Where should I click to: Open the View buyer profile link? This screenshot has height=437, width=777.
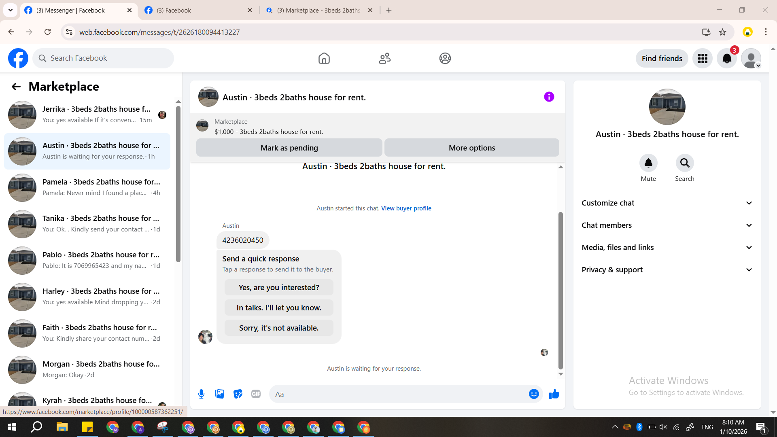[x=406, y=208]
